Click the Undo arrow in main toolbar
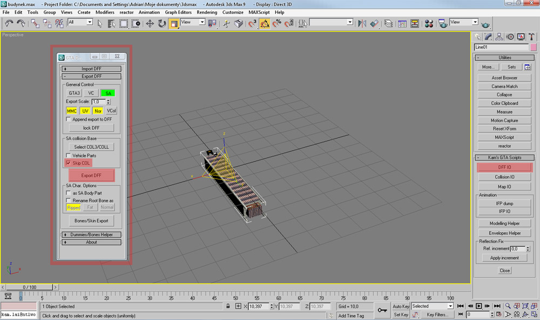 tap(9, 23)
